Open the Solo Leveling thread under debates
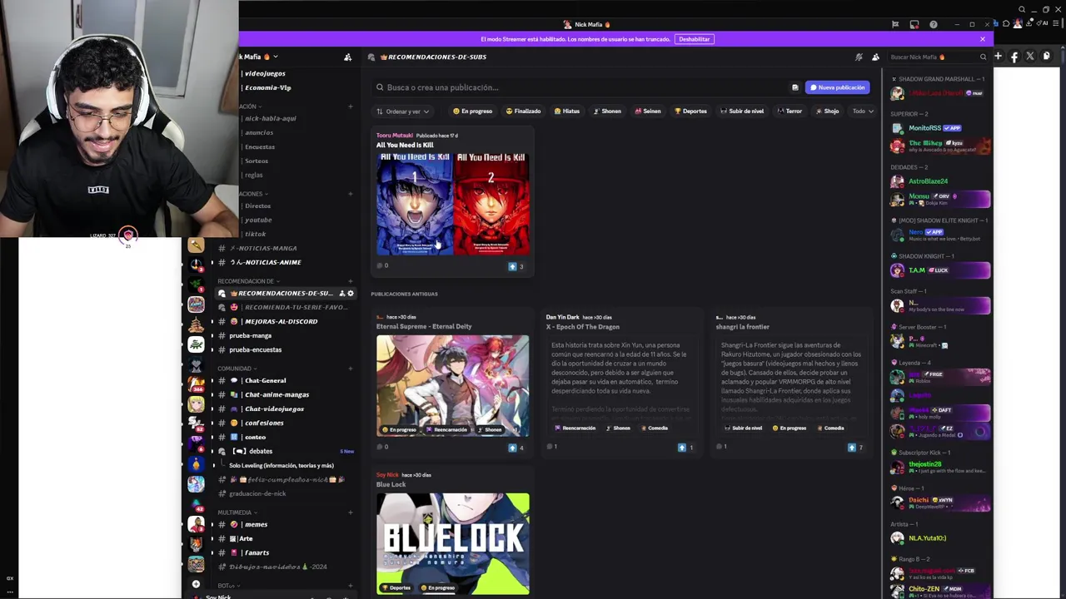The height and width of the screenshot is (599, 1066). coord(281,465)
